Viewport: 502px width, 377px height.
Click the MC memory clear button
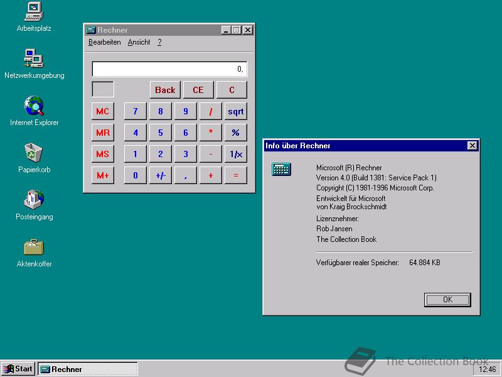pos(103,111)
